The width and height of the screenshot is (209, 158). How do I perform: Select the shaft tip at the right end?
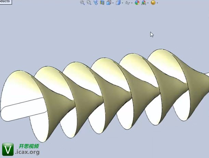206,74
